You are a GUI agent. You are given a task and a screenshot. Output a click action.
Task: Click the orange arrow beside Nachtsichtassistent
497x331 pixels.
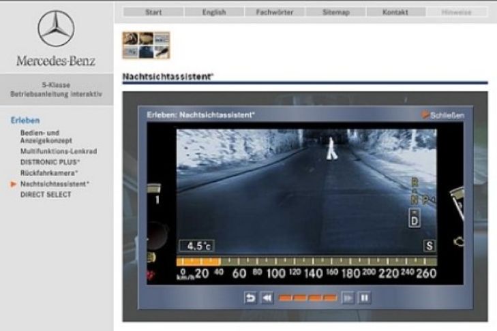coord(13,184)
